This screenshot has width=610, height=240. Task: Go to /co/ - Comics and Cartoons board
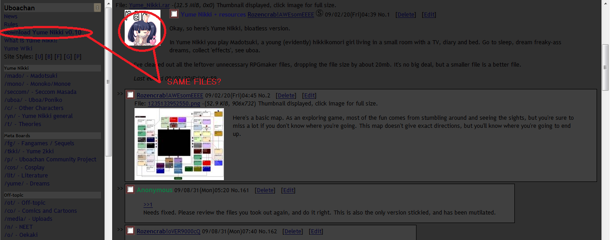40,211
